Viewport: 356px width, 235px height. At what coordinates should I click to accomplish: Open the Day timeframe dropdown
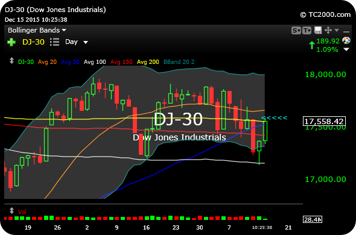tap(77, 42)
